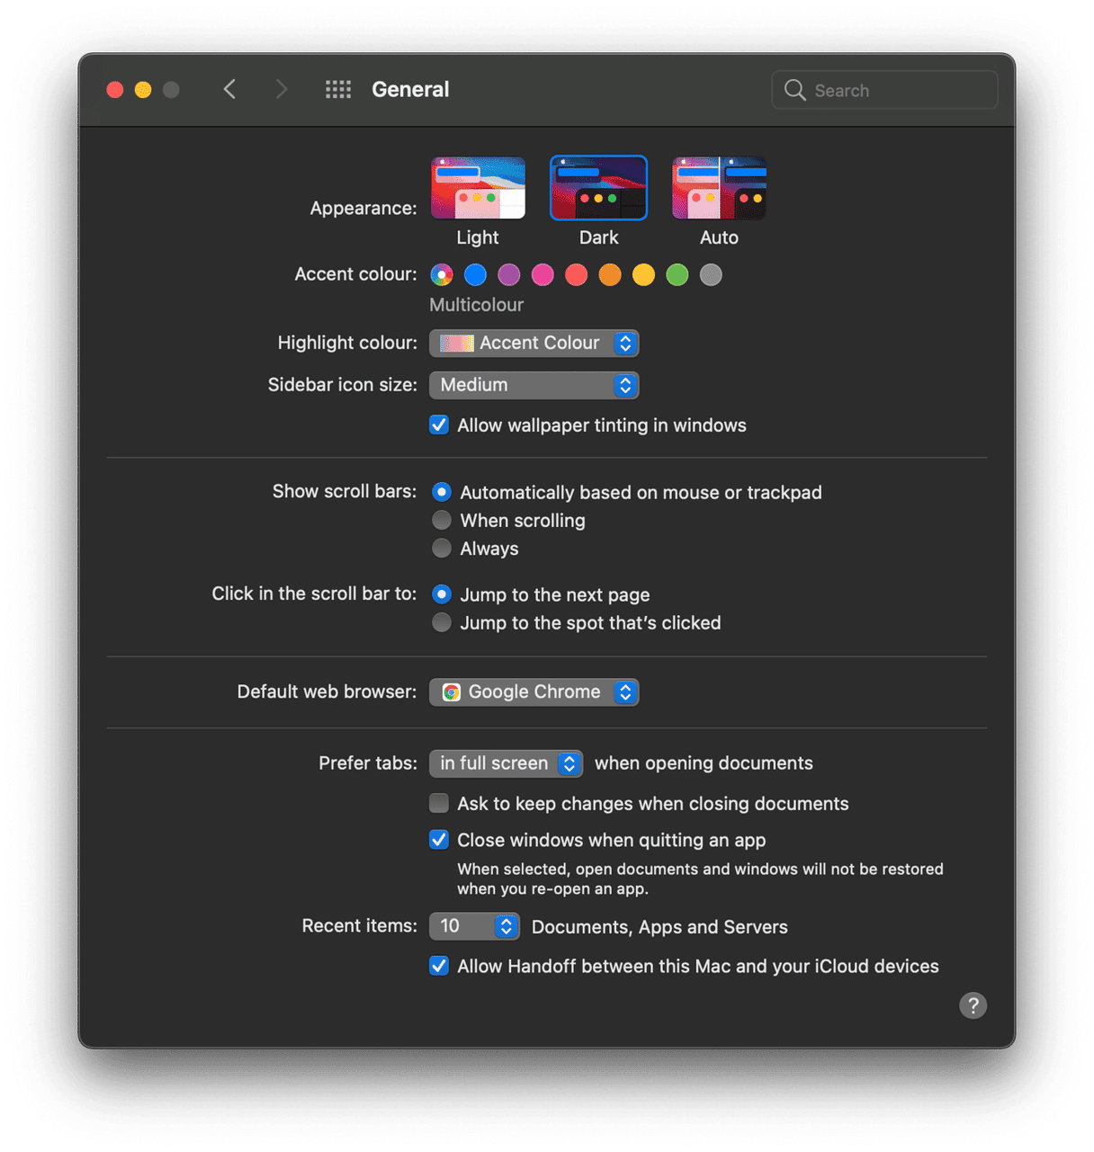Click the forward navigation arrow
The image size is (1094, 1152).
pyautogui.click(x=282, y=89)
